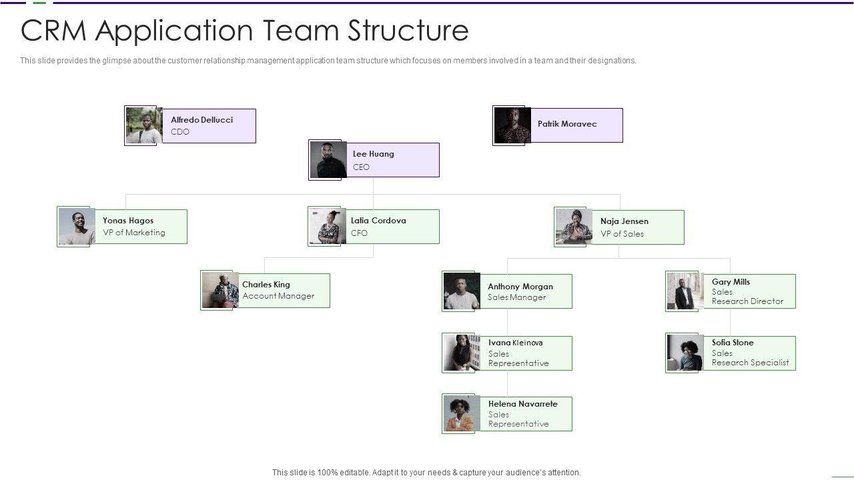Viewport: 854px width, 480px height.
Task: Click the 'Latia Cordova' name text
Action: pyautogui.click(x=378, y=221)
